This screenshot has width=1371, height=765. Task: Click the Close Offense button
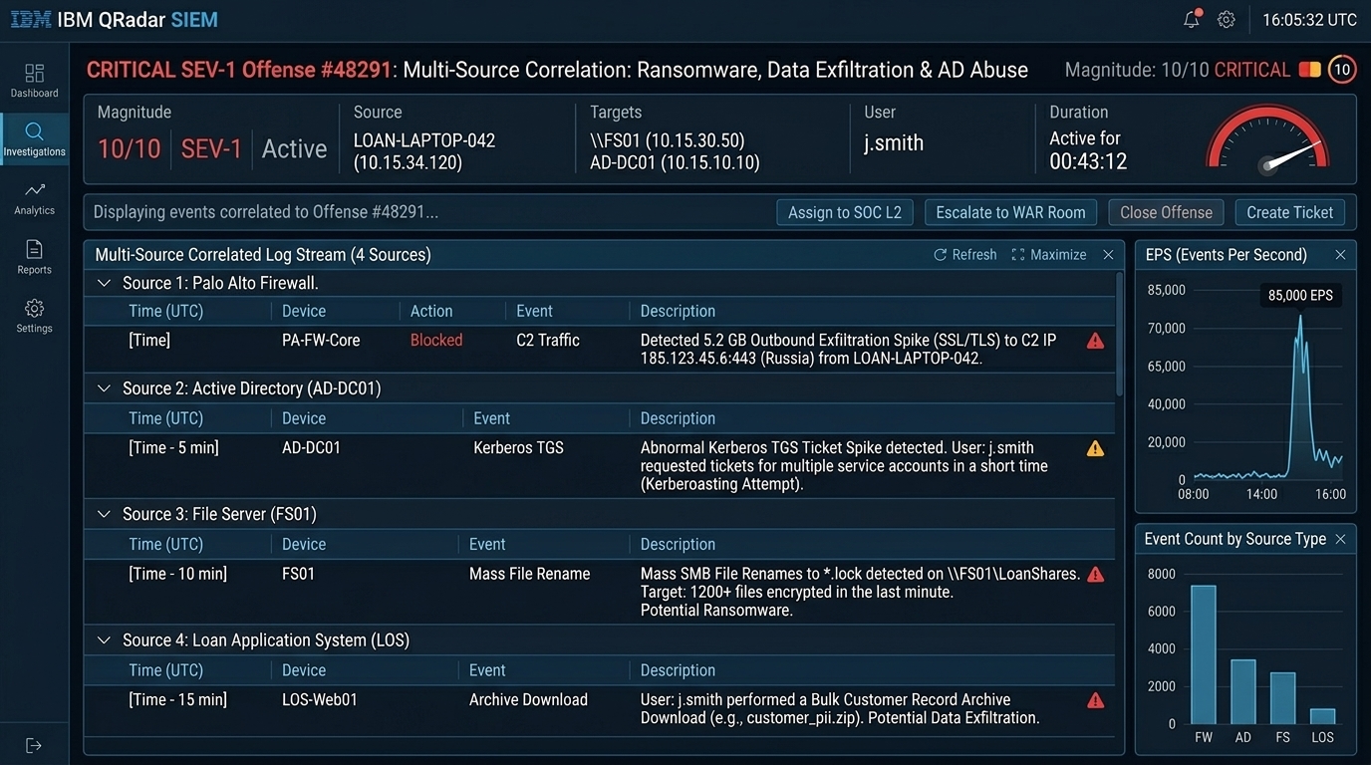(1166, 212)
